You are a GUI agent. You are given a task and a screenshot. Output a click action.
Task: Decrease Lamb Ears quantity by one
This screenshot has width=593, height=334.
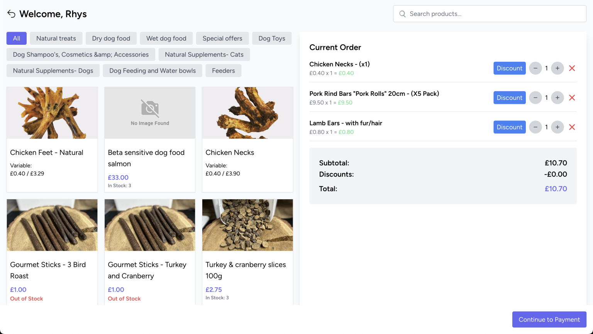(x=535, y=127)
